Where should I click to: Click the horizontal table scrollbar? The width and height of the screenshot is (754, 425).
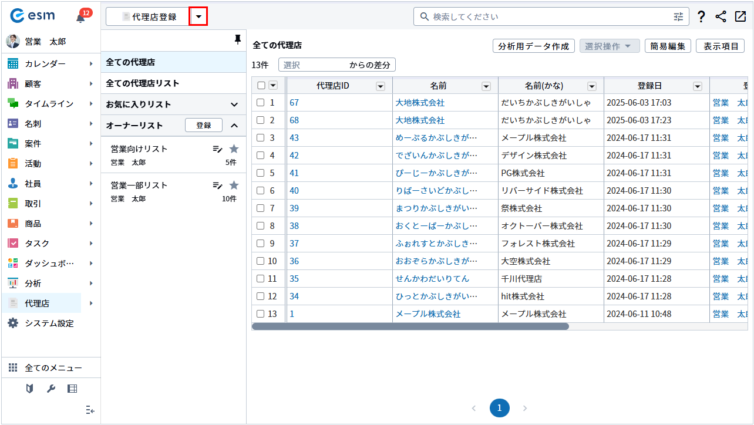410,326
